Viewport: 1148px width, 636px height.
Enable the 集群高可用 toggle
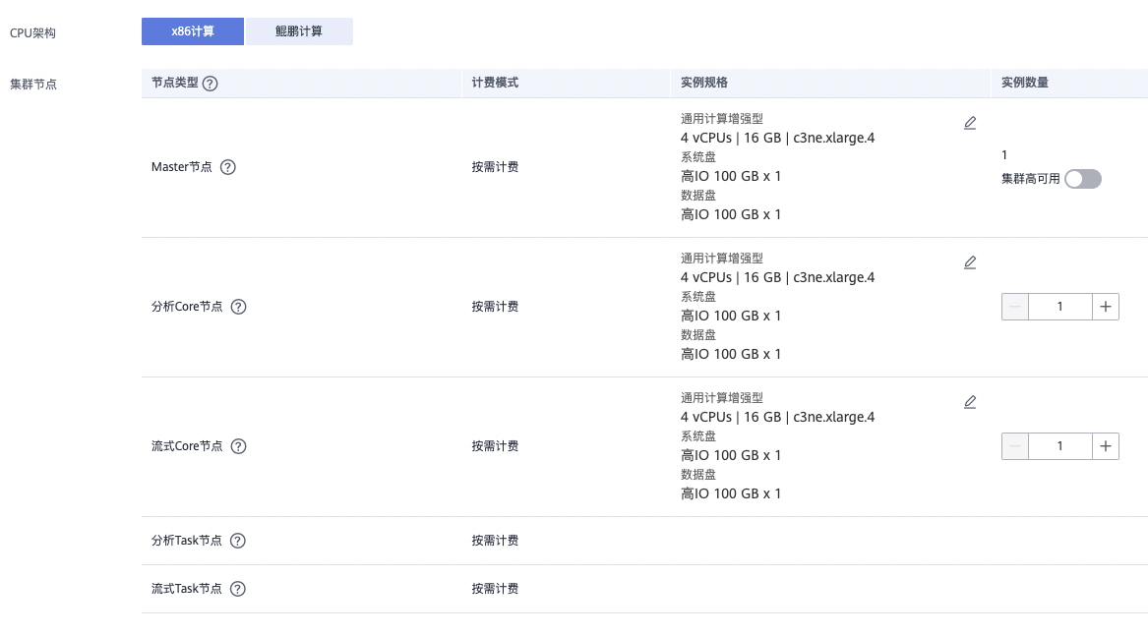1082,179
